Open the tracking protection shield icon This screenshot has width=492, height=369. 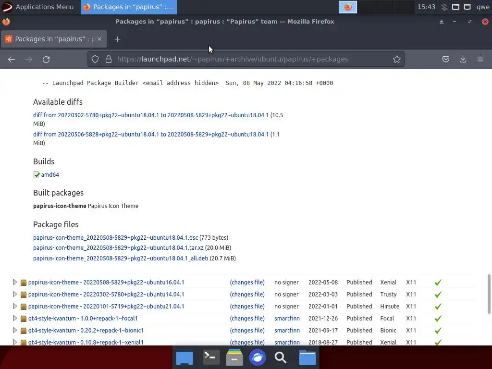[x=95, y=59]
